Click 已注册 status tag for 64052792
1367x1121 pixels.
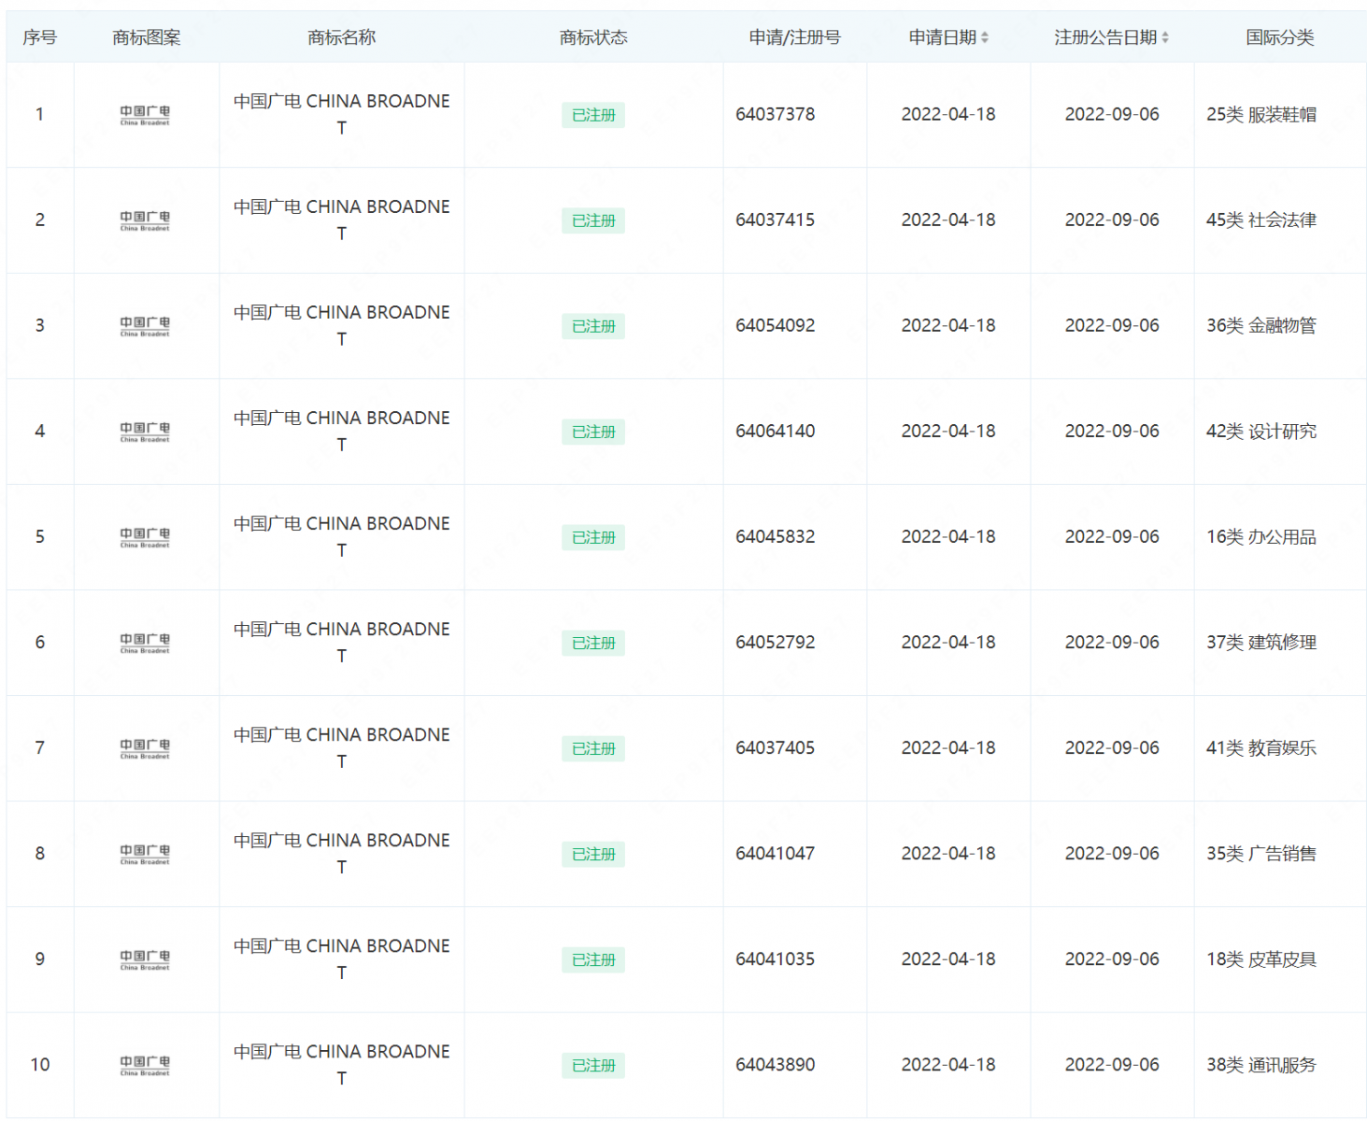pyautogui.click(x=593, y=643)
